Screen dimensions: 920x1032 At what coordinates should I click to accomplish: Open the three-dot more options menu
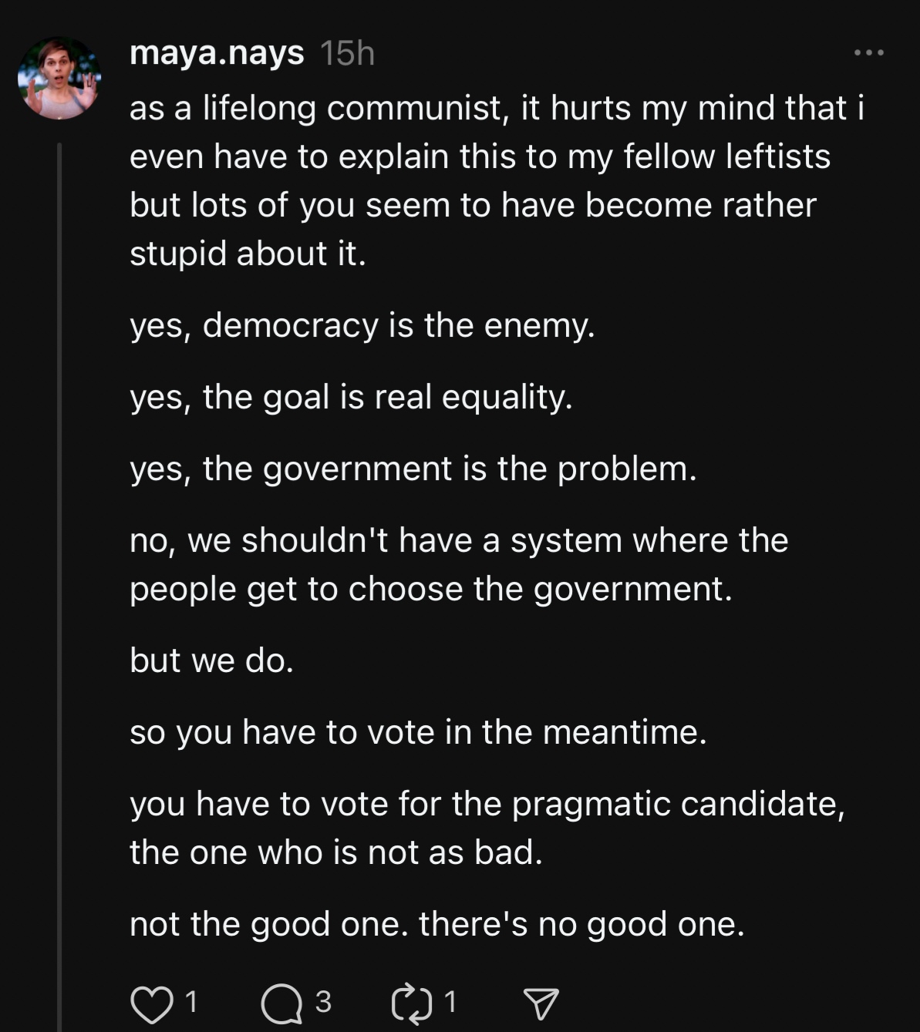(869, 52)
